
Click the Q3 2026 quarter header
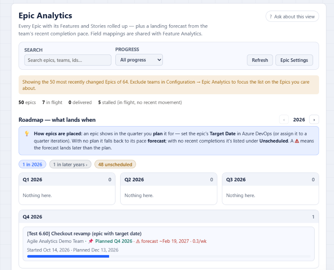point(270,179)
